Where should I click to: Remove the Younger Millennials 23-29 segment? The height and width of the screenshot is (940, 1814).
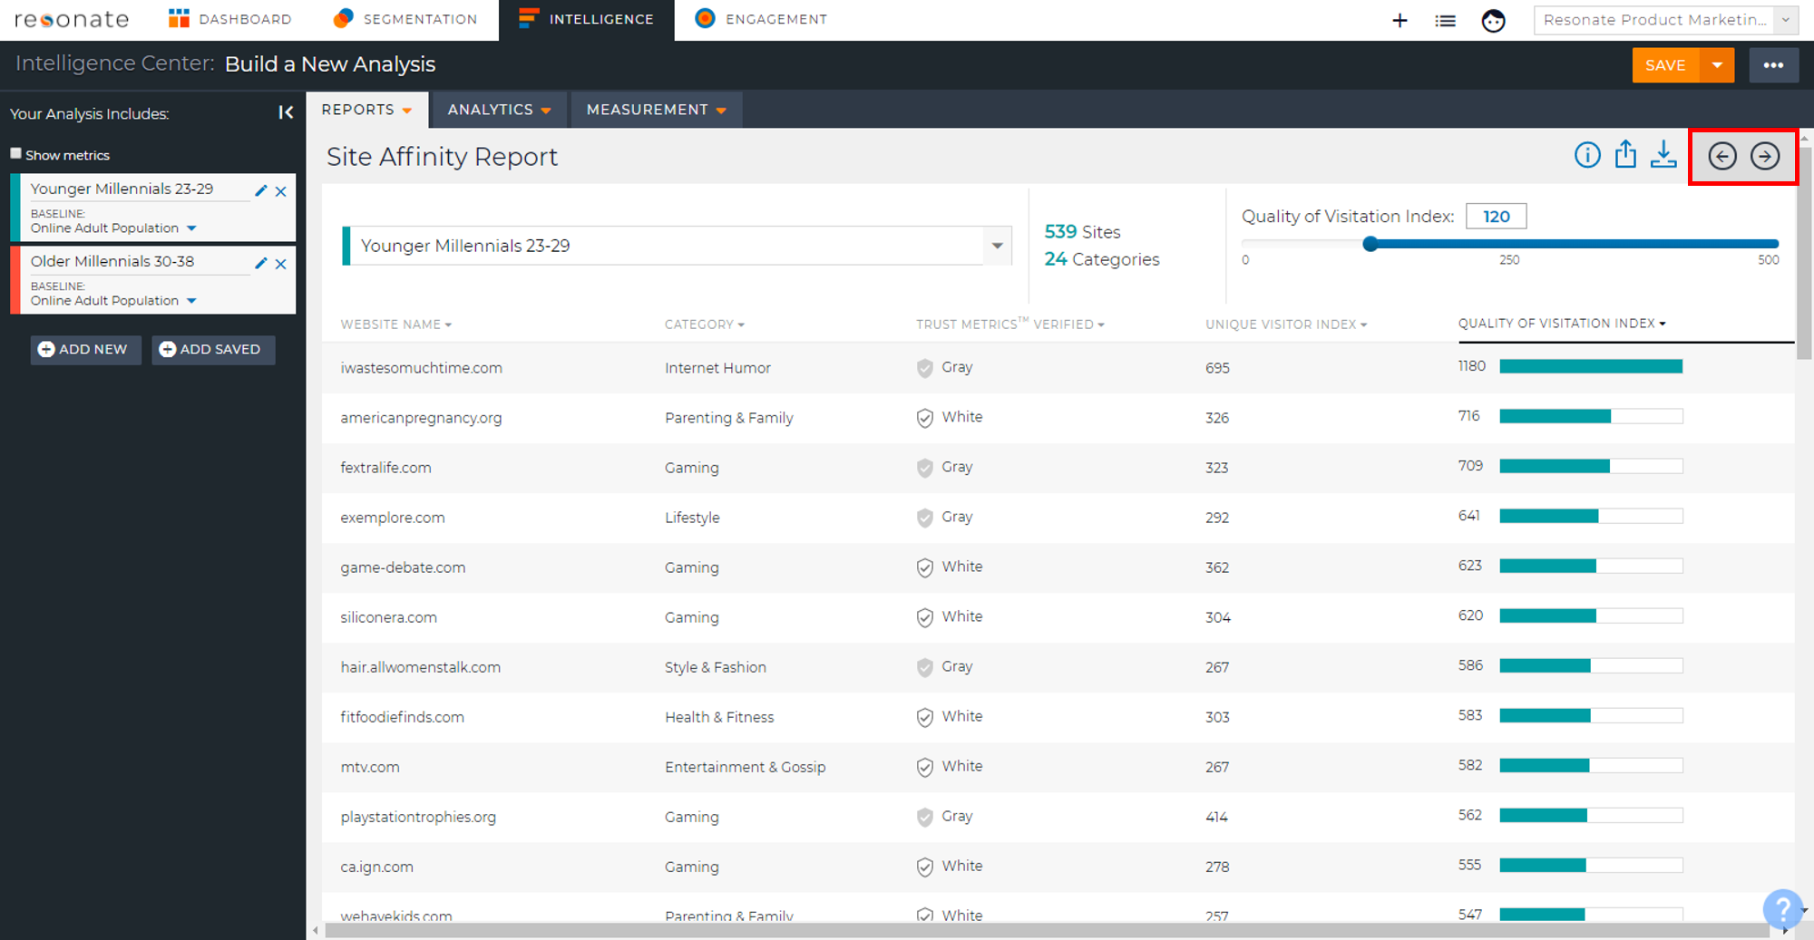[281, 191]
